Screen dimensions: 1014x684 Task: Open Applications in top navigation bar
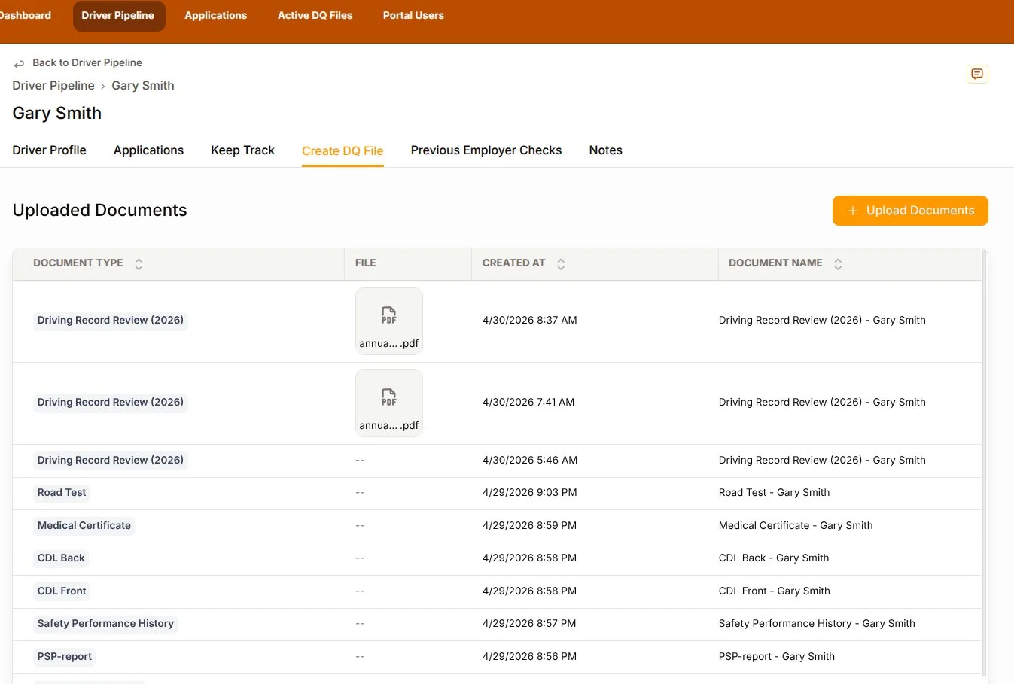(215, 15)
